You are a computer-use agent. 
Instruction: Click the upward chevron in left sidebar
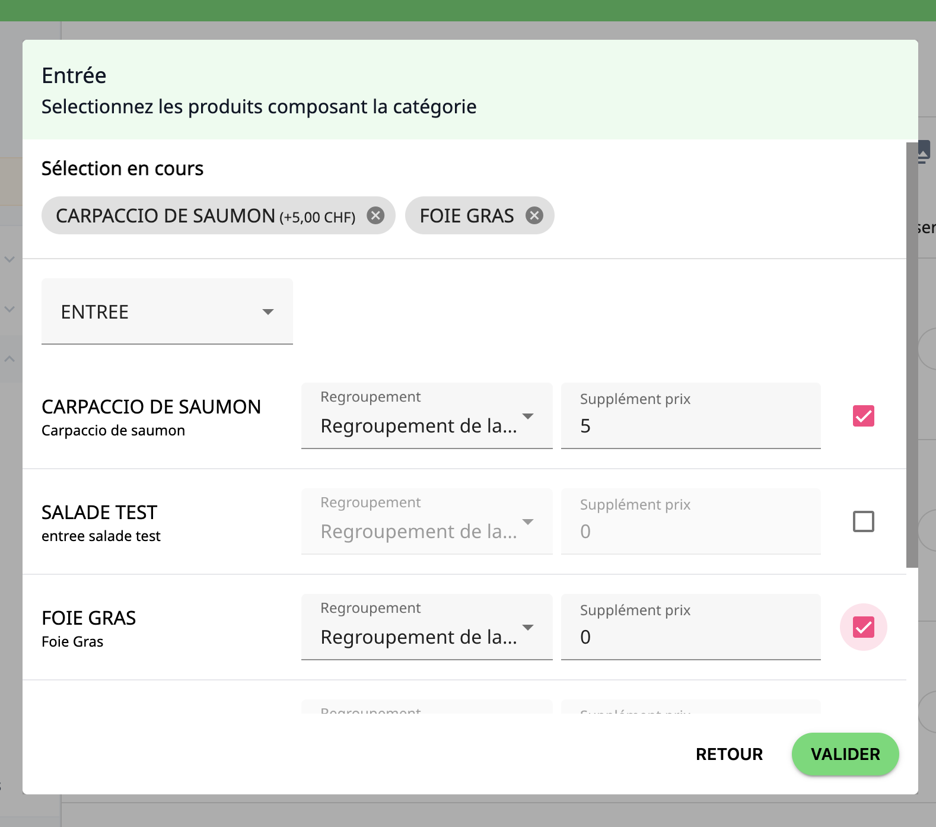point(9,359)
